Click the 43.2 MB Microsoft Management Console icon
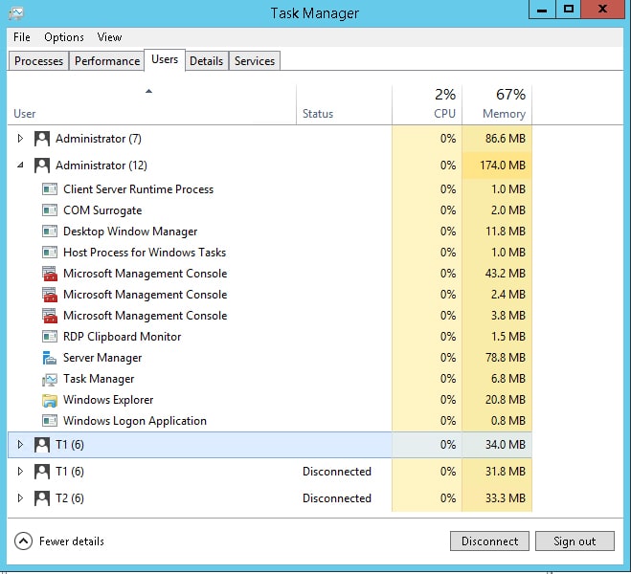The height and width of the screenshot is (574, 631). tap(50, 274)
